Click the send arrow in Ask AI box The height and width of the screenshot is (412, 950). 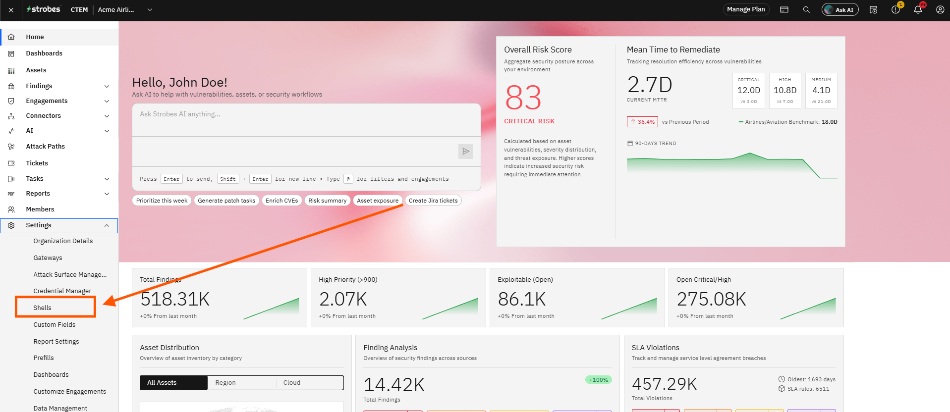[x=465, y=152]
